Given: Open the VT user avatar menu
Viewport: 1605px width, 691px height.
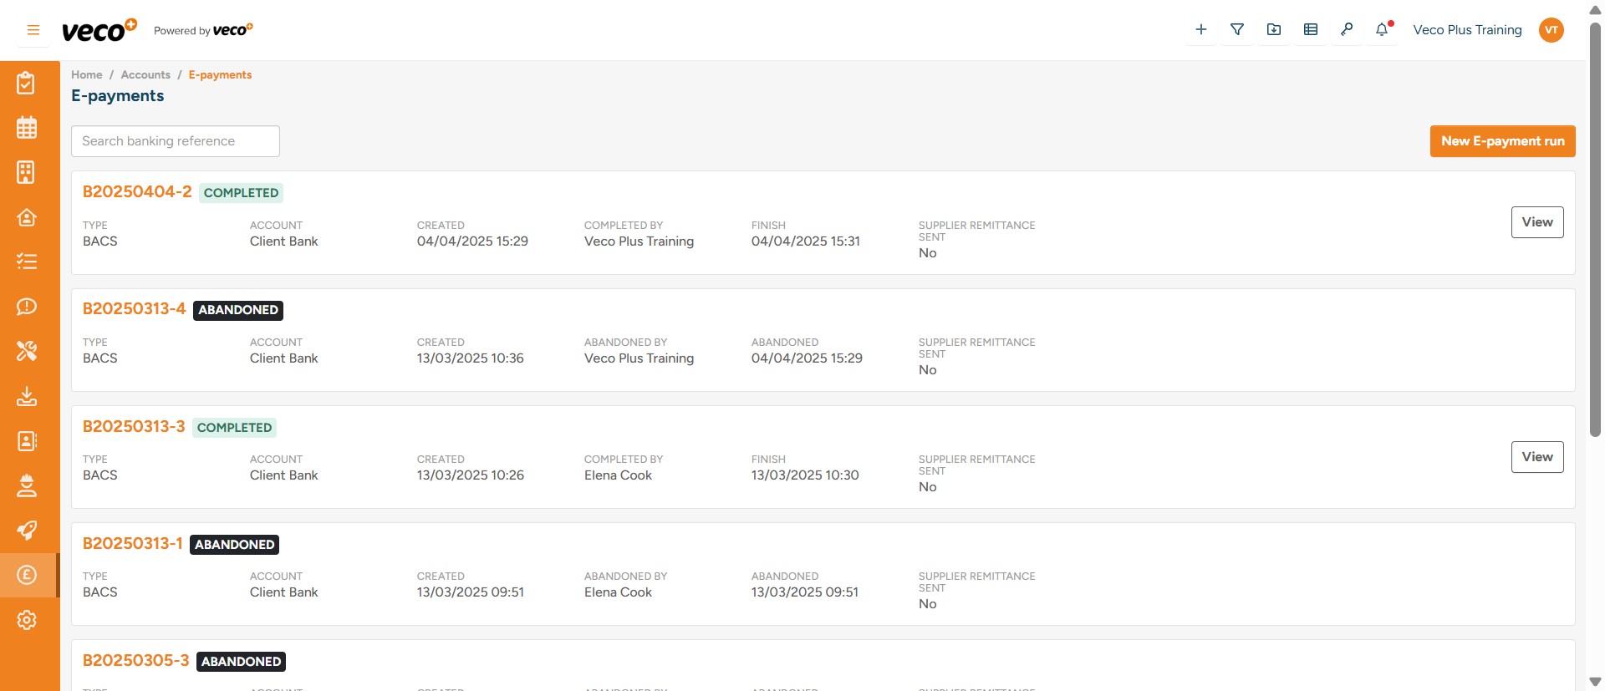Looking at the screenshot, I should pos(1551,30).
